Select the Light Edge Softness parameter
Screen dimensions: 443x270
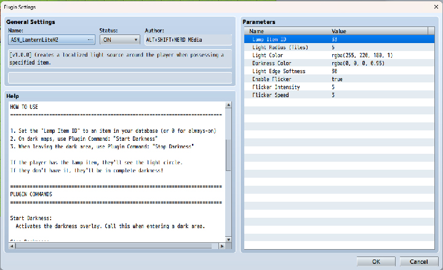tap(339, 71)
